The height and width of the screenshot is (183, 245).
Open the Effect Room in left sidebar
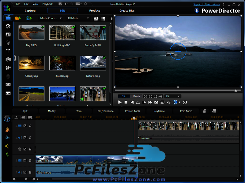click(8, 26)
